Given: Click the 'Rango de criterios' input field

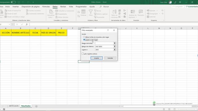Looking at the screenshot, I should pos(104,47).
